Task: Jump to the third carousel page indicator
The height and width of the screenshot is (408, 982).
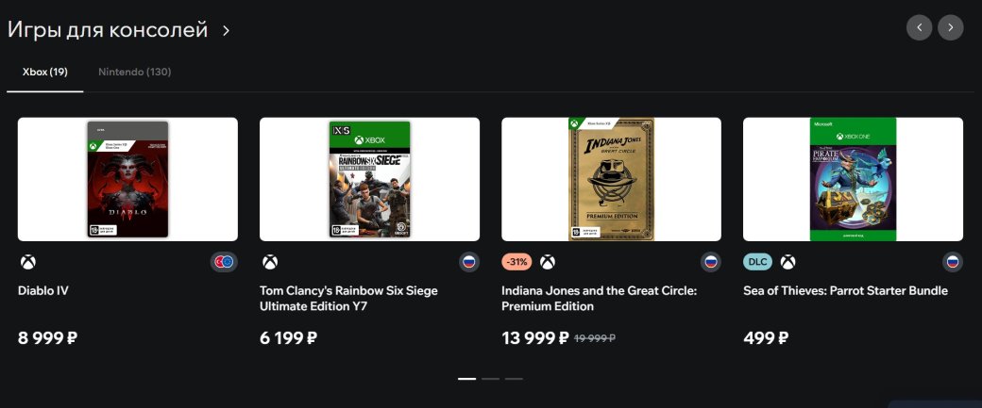Action: 513,379
